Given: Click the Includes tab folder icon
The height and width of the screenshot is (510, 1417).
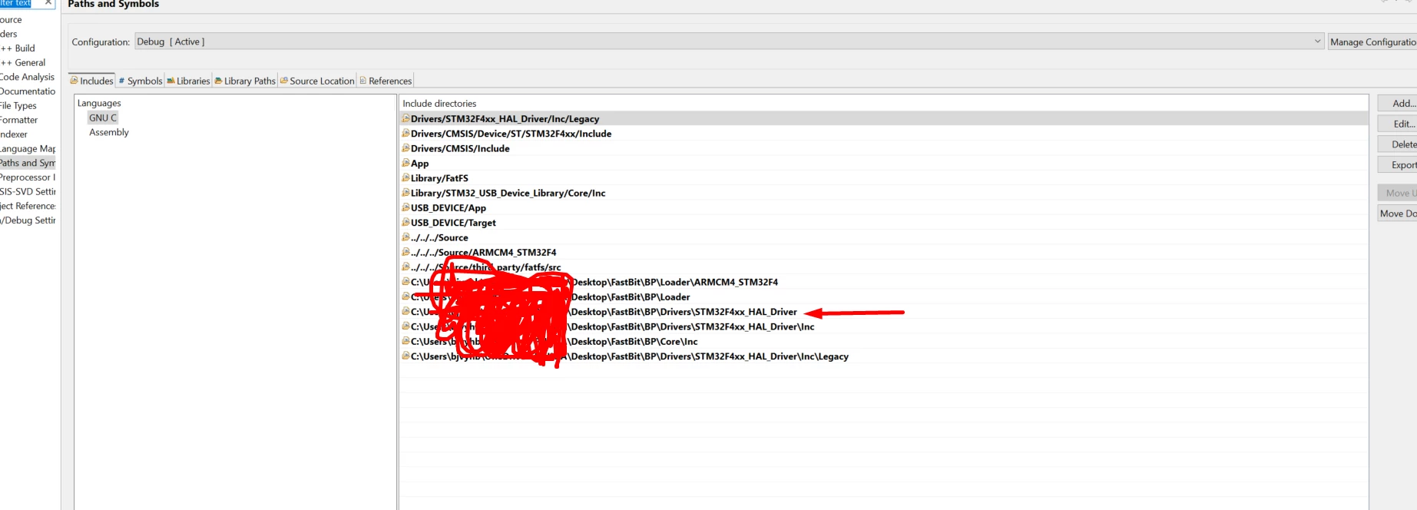Looking at the screenshot, I should (x=74, y=81).
